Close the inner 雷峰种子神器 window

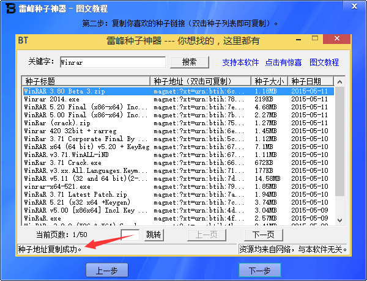pyautogui.click(x=337, y=38)
